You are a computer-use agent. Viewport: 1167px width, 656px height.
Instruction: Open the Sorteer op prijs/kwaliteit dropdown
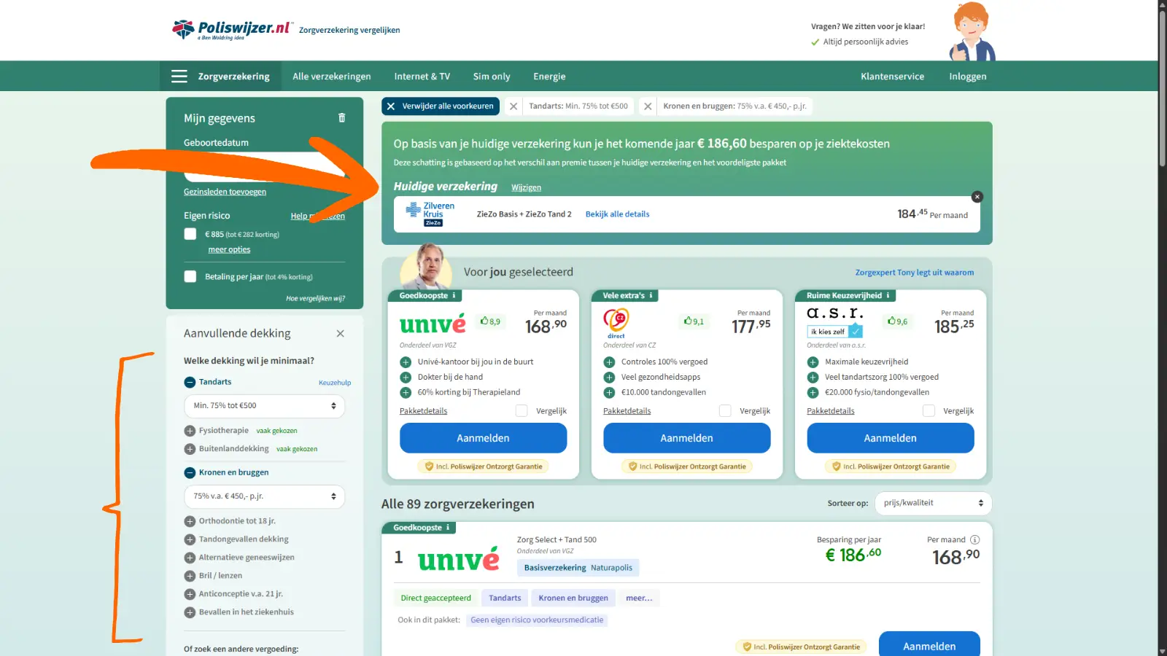(x=932, y=503)
